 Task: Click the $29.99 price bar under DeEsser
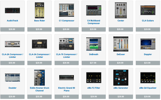click(121, 63)
